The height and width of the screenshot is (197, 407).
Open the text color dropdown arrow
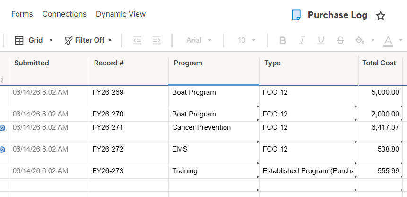(x=401, y=40)
